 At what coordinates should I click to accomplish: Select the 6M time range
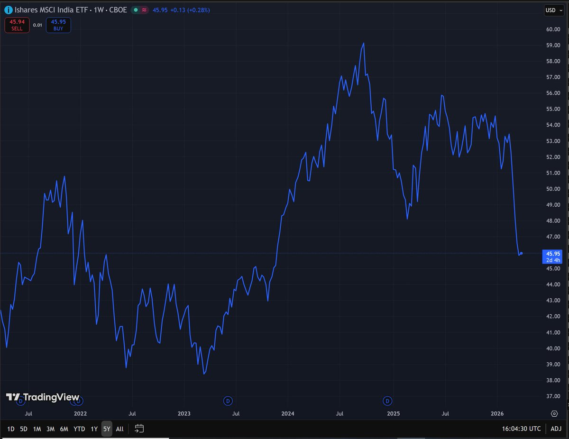point(64,429)
